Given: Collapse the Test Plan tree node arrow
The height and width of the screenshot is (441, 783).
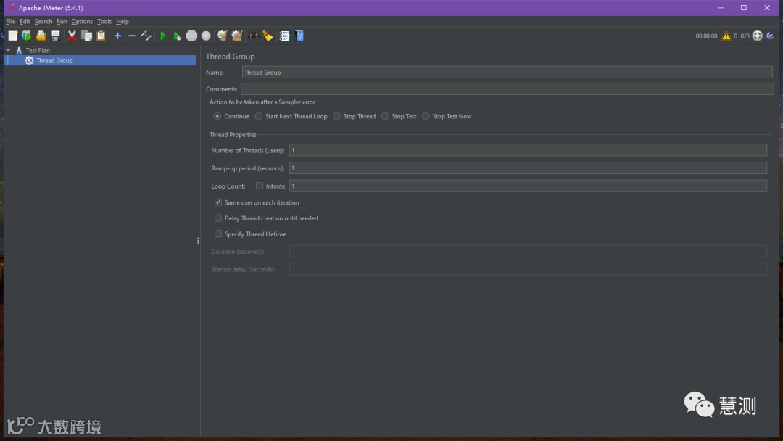Looking at the screenshot, I should [x=8, y=50].
